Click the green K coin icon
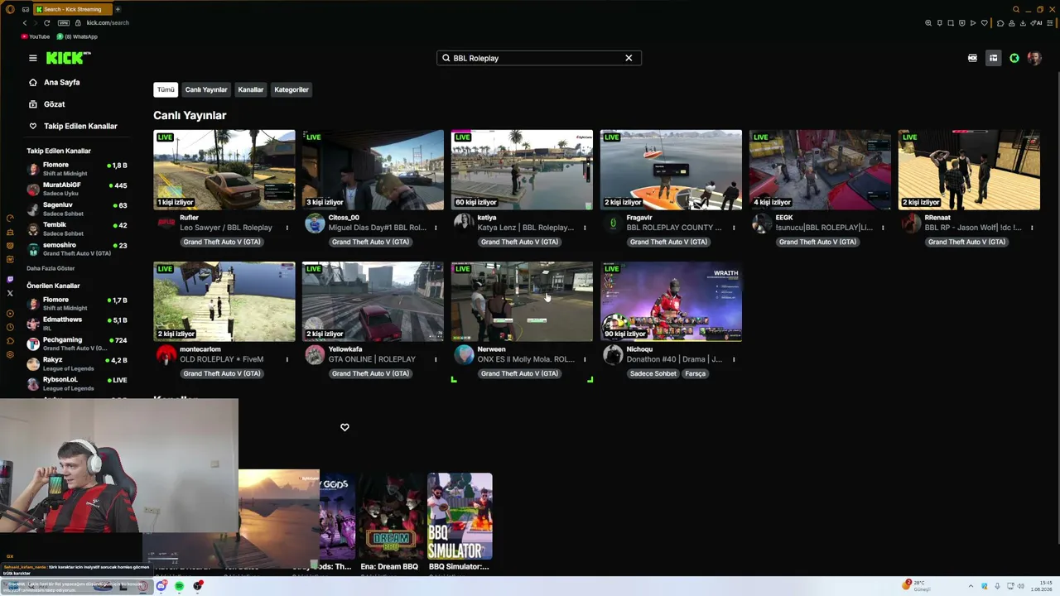The width and height of the screenshot is (1060, 596). click(1014, 58)
